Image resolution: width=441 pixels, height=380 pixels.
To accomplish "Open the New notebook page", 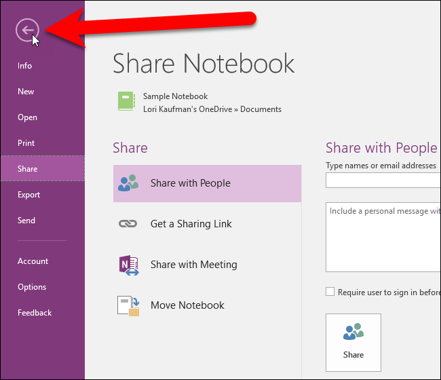I will (26, 92).
